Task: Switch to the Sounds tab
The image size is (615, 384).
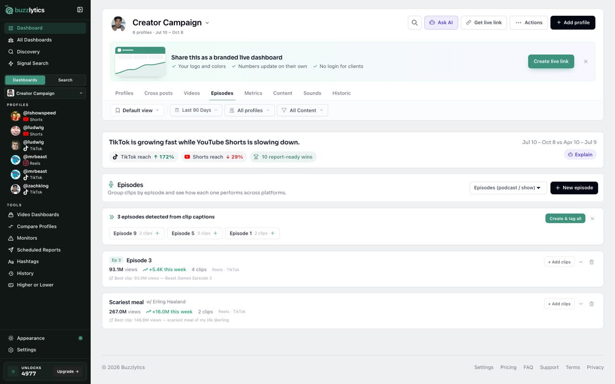Action: pyautogui.click(x=312, y=93)
